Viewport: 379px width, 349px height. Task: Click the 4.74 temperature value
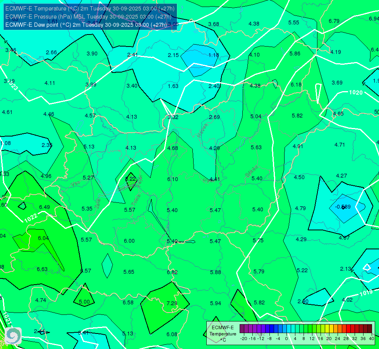tap(41, 300)
